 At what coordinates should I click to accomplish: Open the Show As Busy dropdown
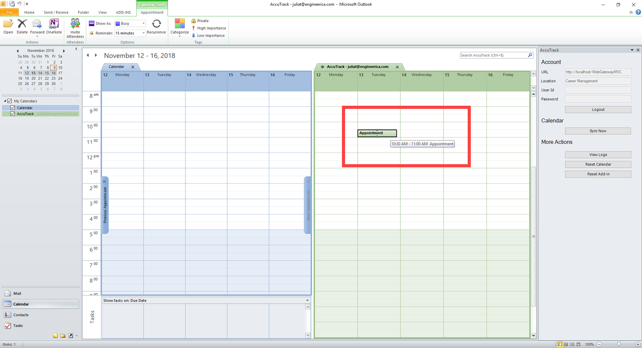[x=144, y=23]
